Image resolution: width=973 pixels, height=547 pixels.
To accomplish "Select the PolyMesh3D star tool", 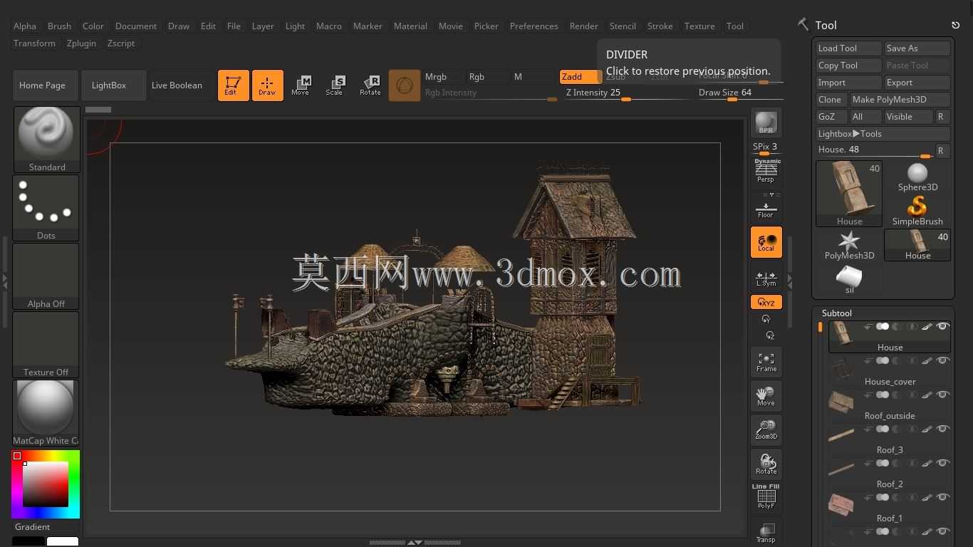I will click(x=849, y=245).
